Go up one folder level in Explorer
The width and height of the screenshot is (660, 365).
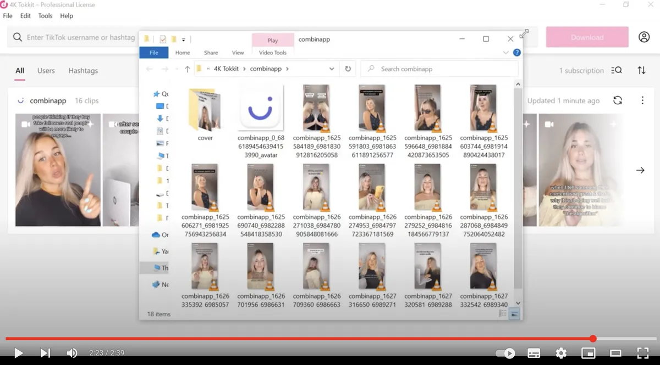[187, 69]
